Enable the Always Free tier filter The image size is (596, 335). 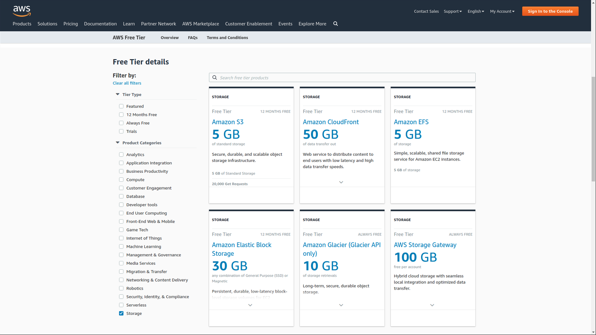tap(121, 123)
